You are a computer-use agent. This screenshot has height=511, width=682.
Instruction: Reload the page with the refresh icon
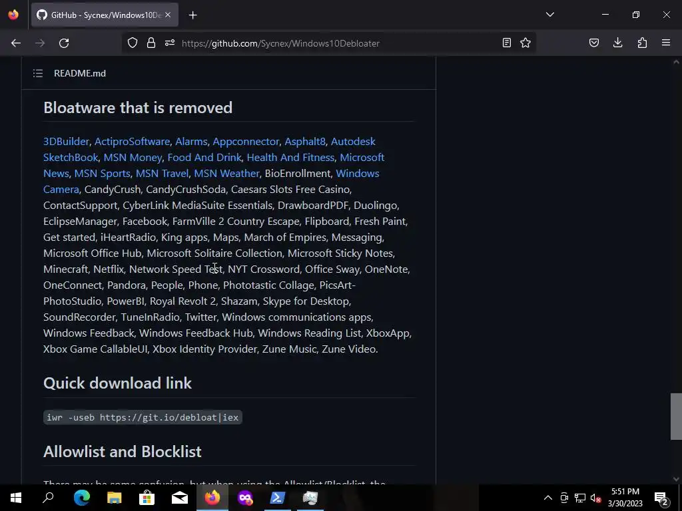pos(64,43)
